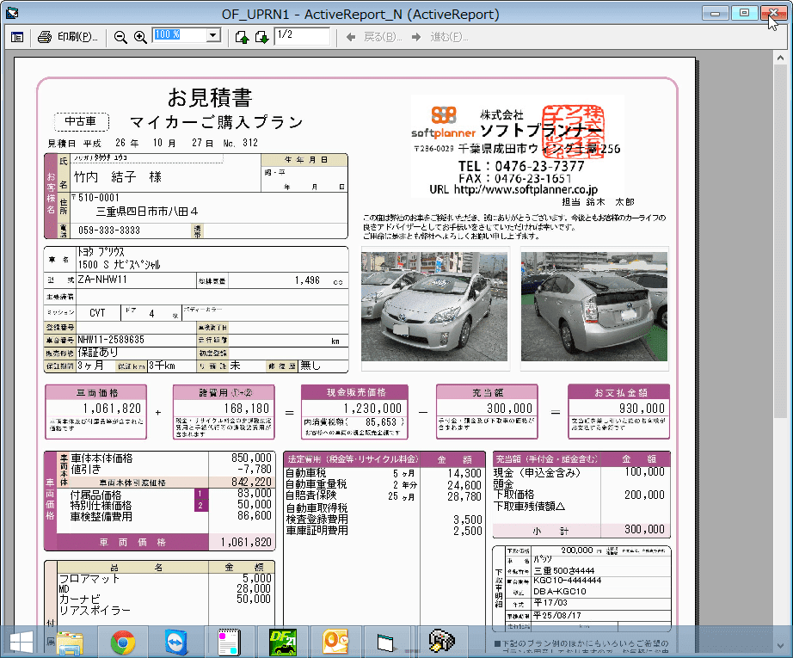Zoom out with the minus magnifier

[120, 37]
